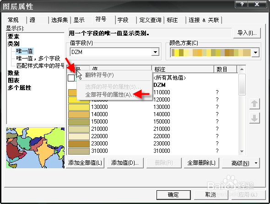Click the 130000 value cell
Image resolution: width=270 pixels, height=204 pixels.
(x=99, y=107)
